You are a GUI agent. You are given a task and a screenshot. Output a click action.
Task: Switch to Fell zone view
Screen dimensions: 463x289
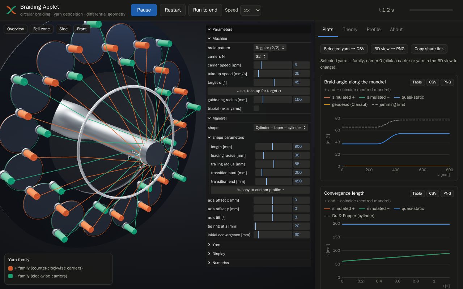pyautogui.click(x=42, y=29)
